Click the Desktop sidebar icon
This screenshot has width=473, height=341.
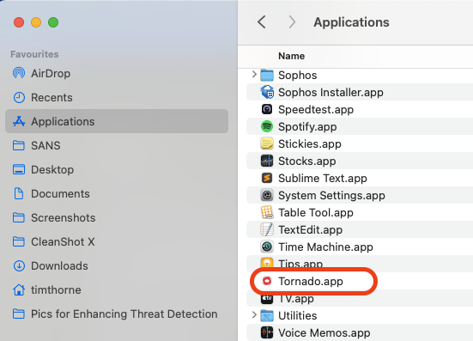pos(19,169)
